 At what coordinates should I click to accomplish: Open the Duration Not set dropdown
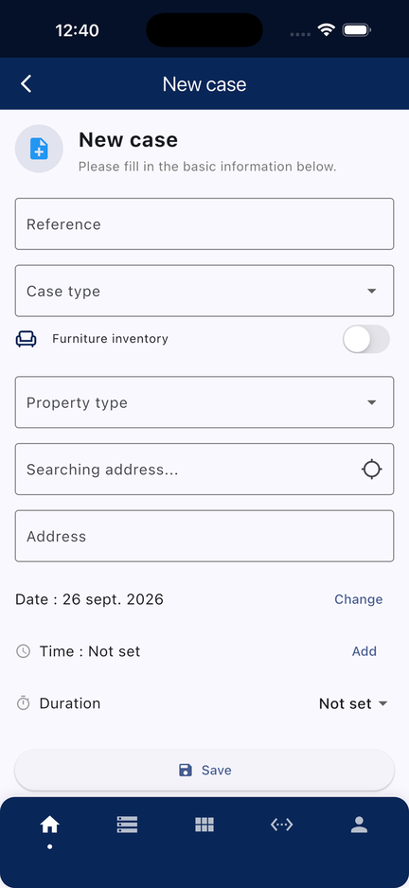pyautogui.click(x=353, y=703)
